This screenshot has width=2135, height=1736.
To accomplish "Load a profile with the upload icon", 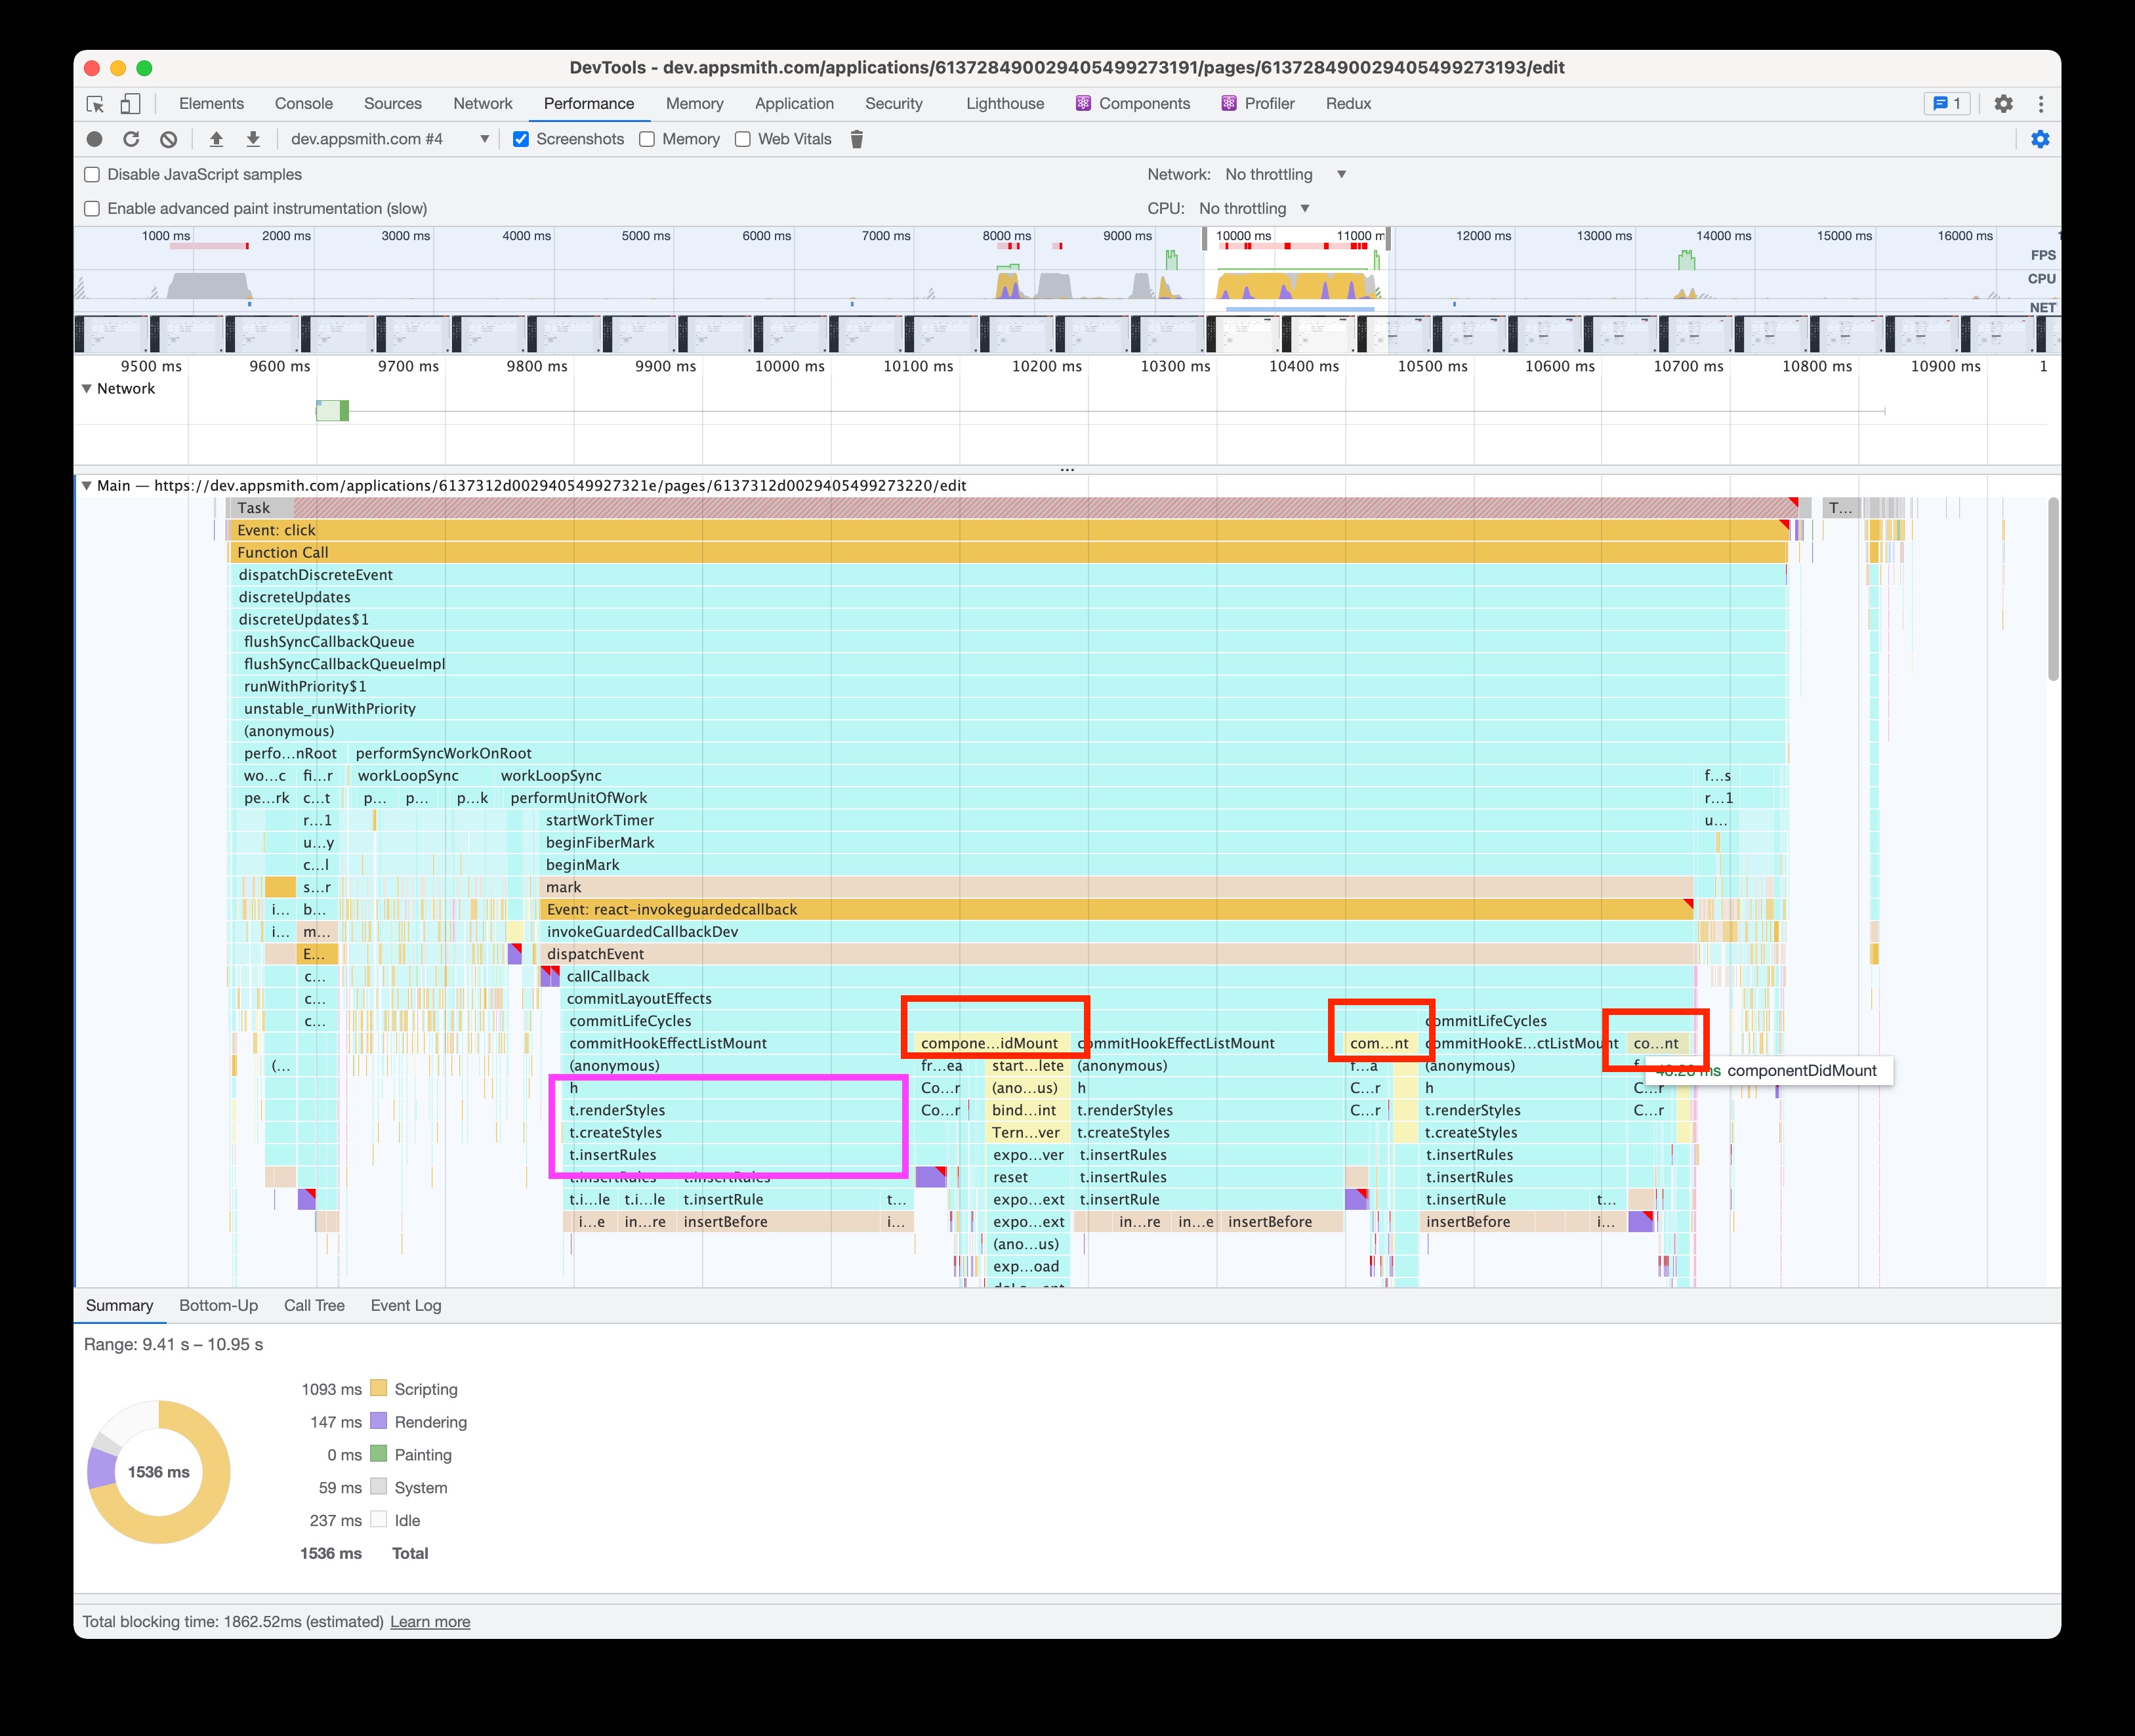I will 216,139.
